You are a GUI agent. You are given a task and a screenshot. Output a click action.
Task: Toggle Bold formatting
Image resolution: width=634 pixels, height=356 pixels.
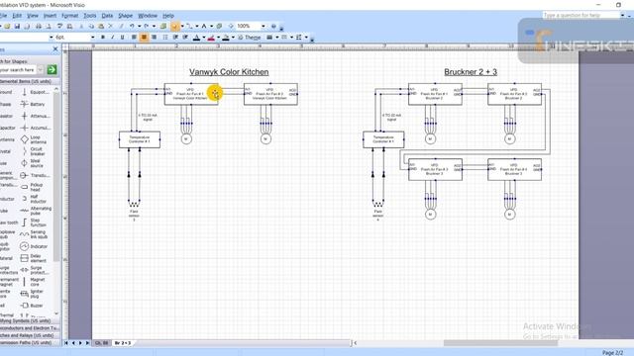click(x=103, y=38)
